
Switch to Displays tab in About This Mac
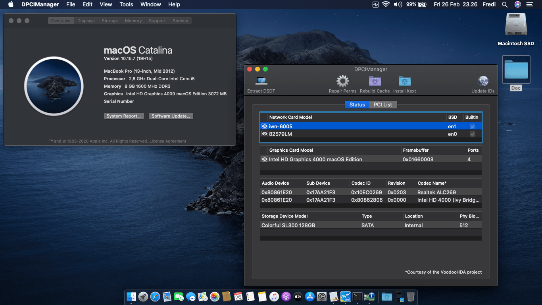pyautogui.click(x=86, y=21)
